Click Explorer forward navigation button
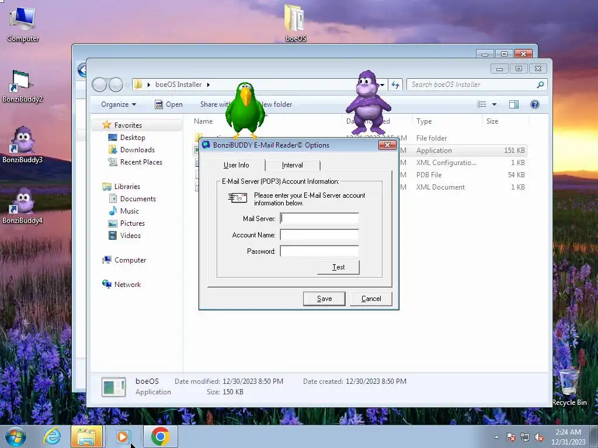 pos(116,85)
